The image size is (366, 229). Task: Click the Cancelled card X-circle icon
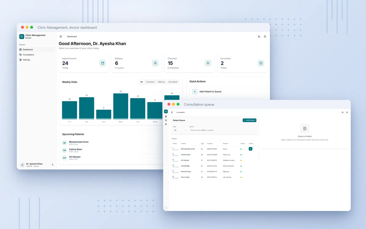coord(261,63)
